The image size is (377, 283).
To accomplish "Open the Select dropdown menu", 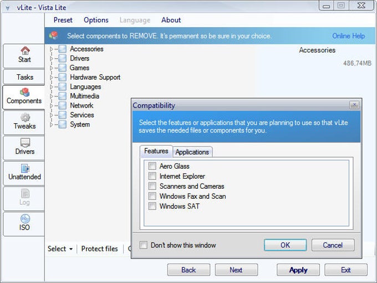I will (60, 249).
